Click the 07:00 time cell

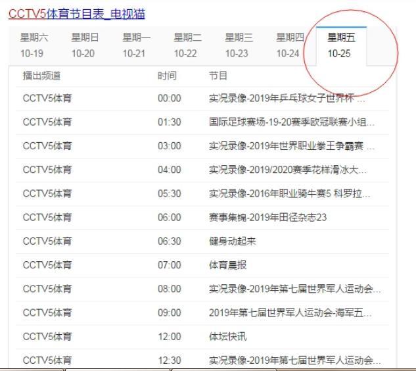click(x=170, y=265)
